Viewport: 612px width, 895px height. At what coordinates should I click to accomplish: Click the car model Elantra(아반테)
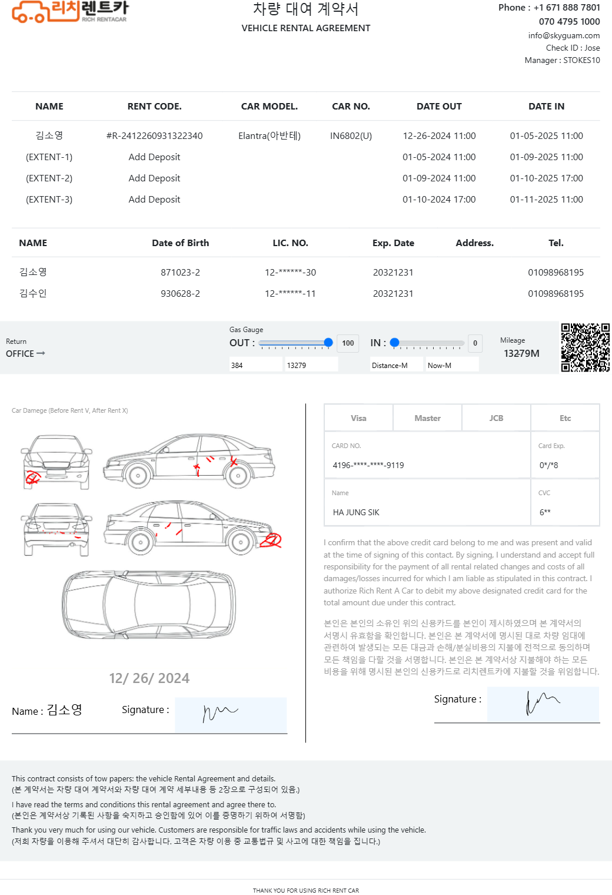tap(270, 136)
